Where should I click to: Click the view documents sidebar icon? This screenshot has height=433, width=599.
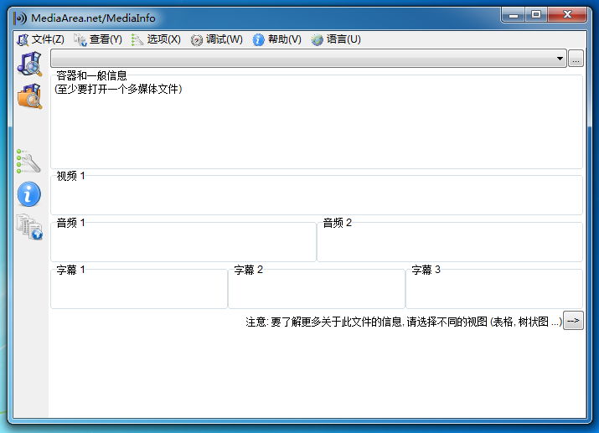pos(29,227)
